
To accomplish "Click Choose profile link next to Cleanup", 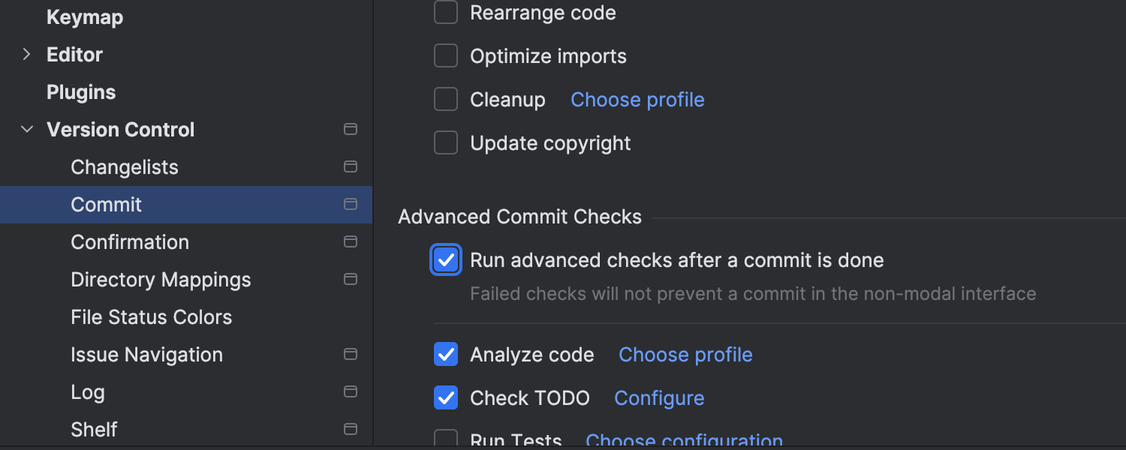I will [637, 100].
